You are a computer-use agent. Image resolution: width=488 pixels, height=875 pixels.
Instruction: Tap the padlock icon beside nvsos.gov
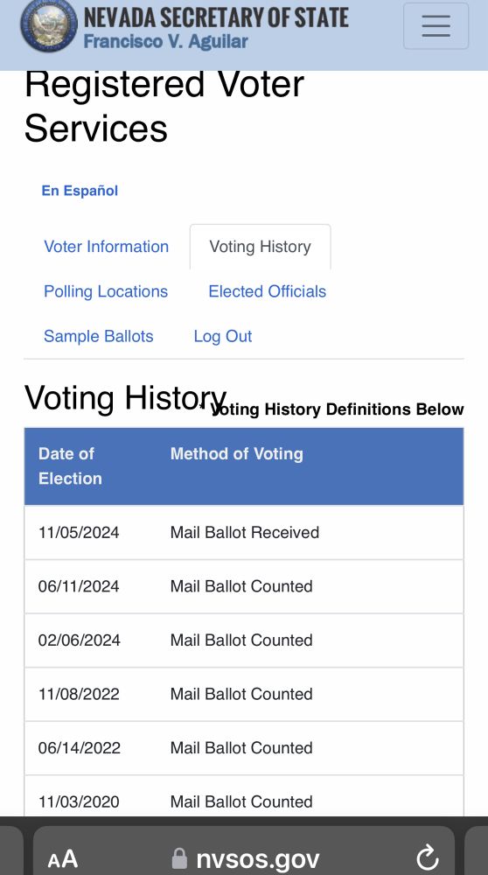tap(179, 858)
